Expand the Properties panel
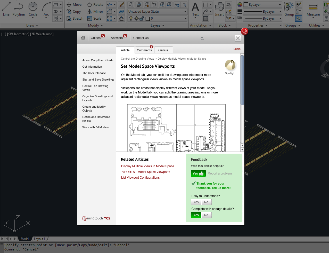This screenshot has width=329, height=253. [x=258, y=25]
